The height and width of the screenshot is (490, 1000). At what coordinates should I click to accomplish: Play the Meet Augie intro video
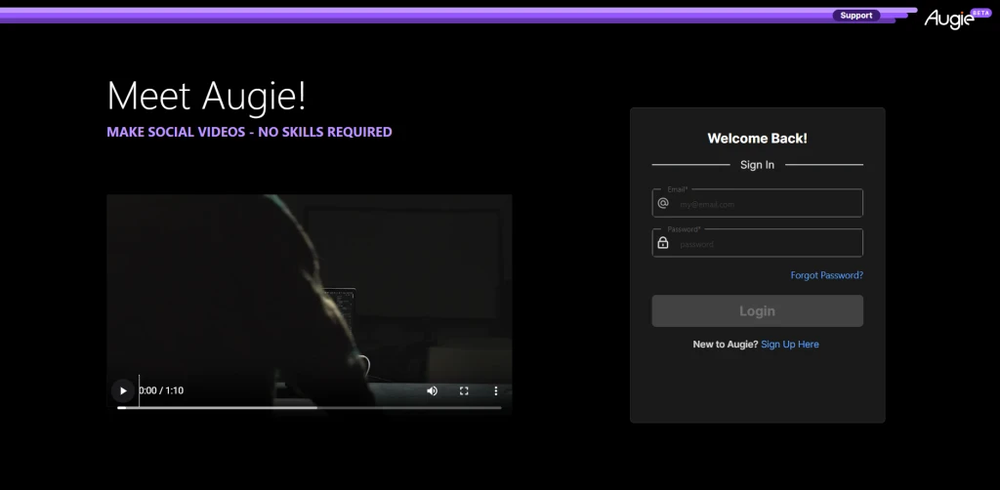tap(123, 390)
